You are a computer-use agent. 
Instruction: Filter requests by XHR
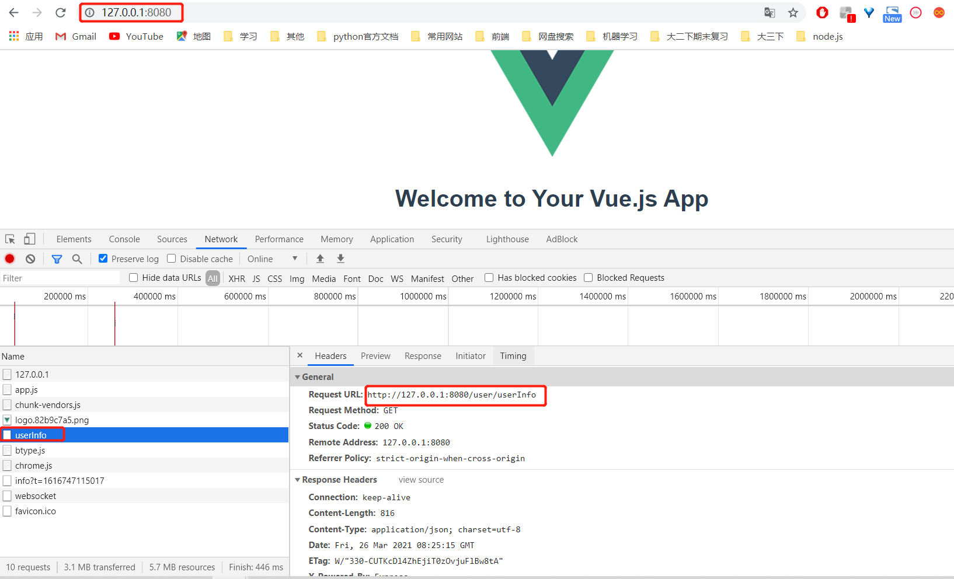(236, 278)
